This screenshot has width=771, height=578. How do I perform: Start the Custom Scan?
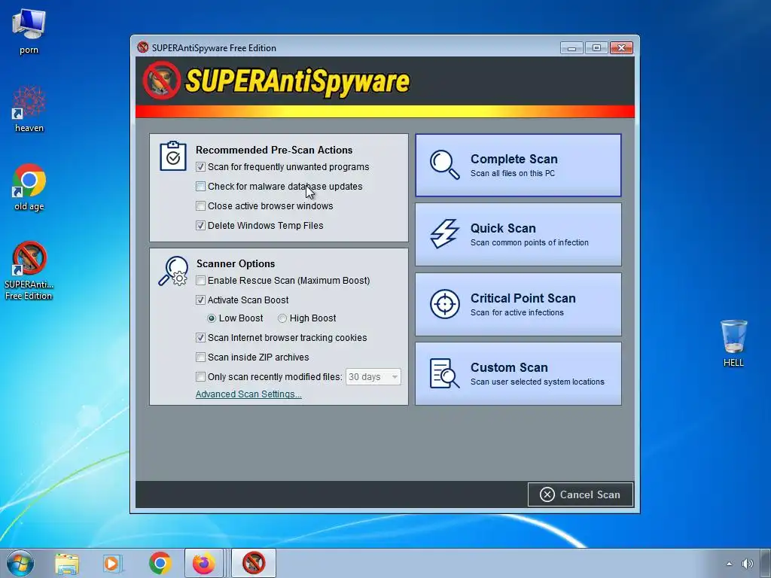518,373
